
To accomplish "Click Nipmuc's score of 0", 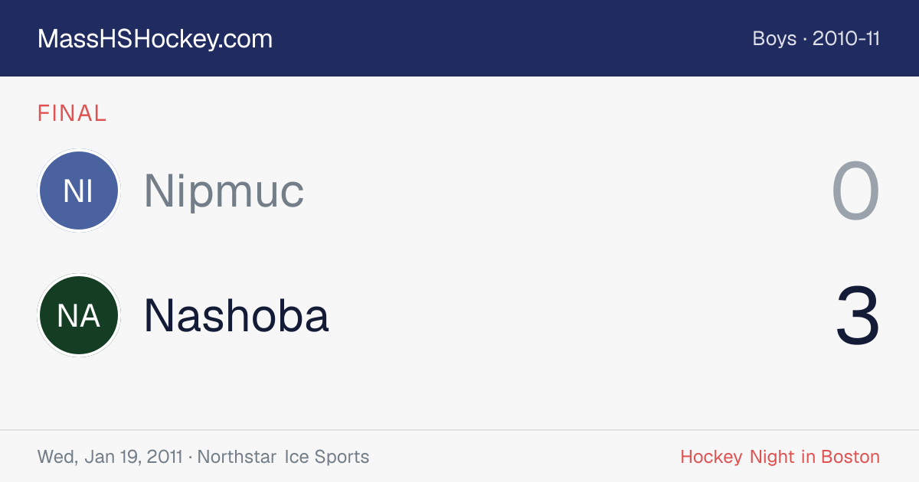I will 855,191.
